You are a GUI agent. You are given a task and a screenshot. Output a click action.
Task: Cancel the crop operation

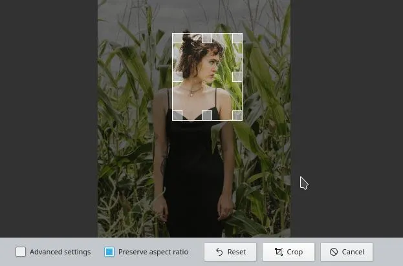(347, 252)
